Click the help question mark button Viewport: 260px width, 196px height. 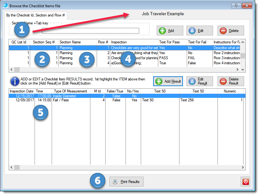click(236, 6)
